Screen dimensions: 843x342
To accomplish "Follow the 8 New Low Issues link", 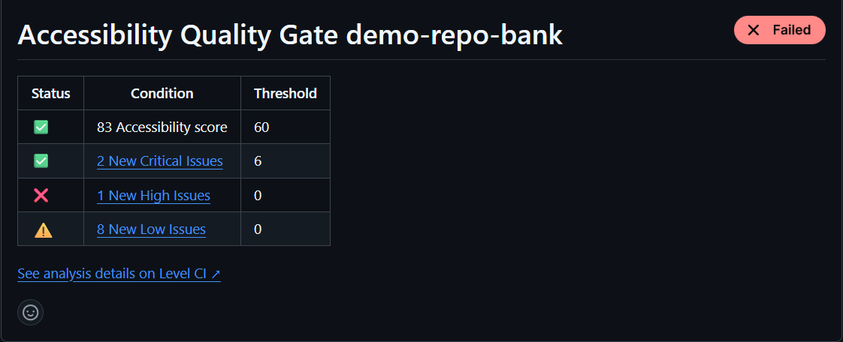I will pyautogui.click(x=151, y=229).
